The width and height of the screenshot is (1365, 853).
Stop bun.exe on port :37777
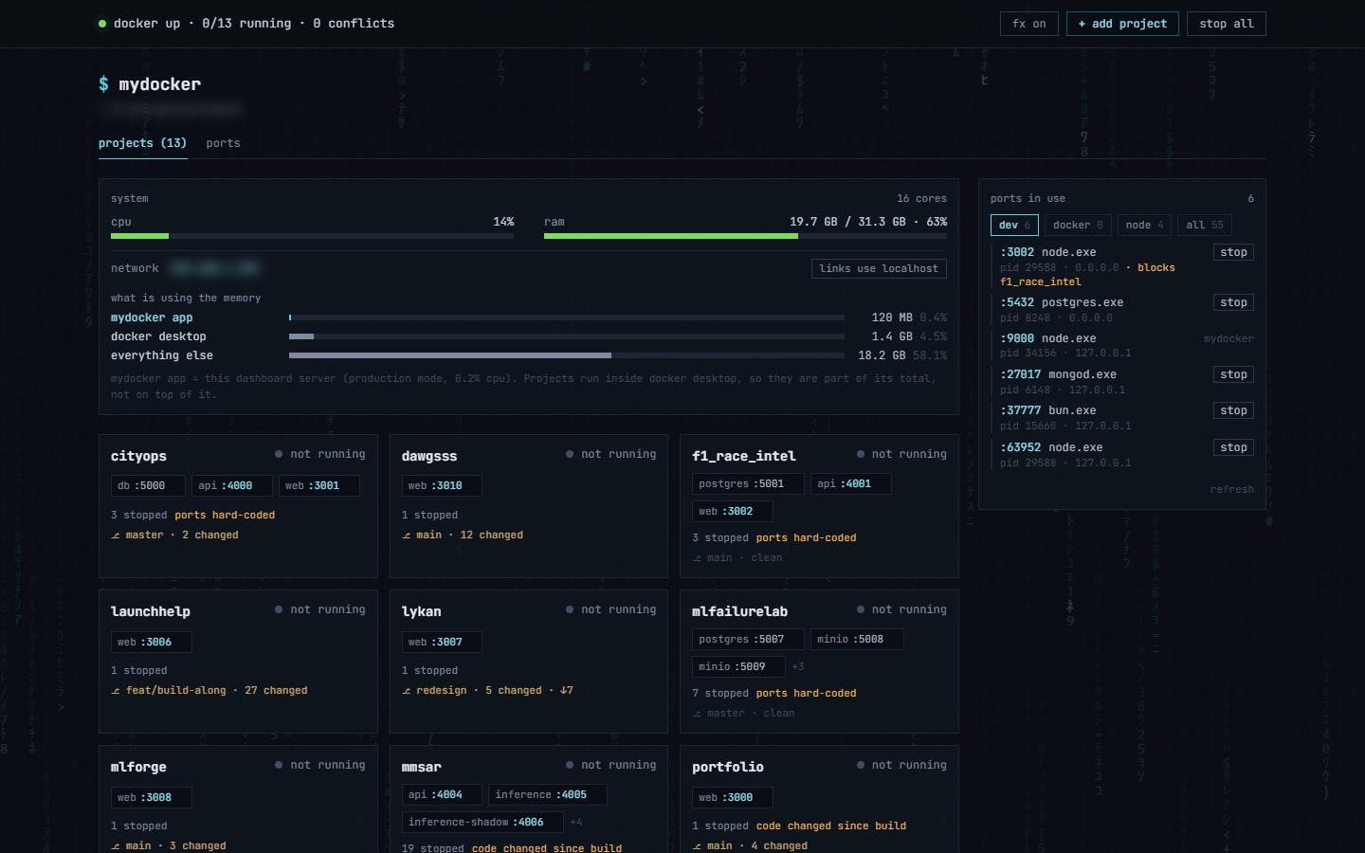[1233, 410]
